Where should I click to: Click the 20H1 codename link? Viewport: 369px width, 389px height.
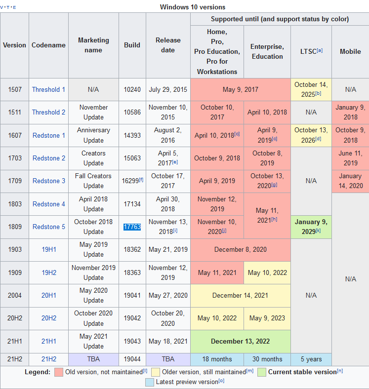(49, 295)
